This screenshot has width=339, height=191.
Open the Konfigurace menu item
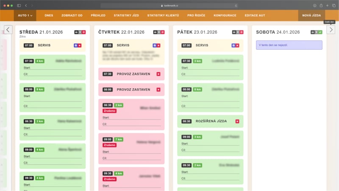coord(225,15)
